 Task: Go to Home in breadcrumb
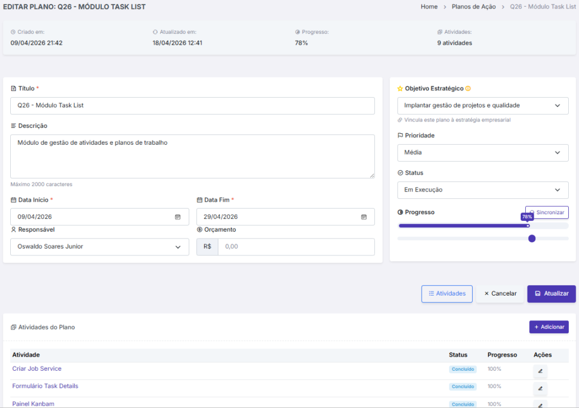coord(429,7)
